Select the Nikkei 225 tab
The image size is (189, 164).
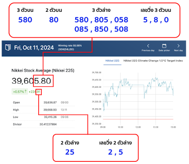[x=113, y=61]
